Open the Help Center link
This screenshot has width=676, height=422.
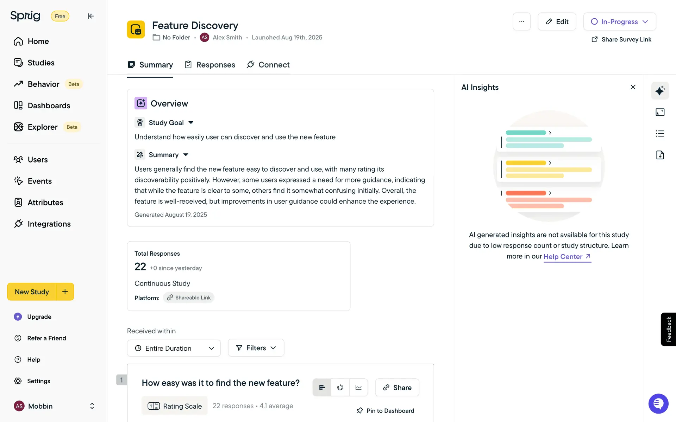pos(567,257)
